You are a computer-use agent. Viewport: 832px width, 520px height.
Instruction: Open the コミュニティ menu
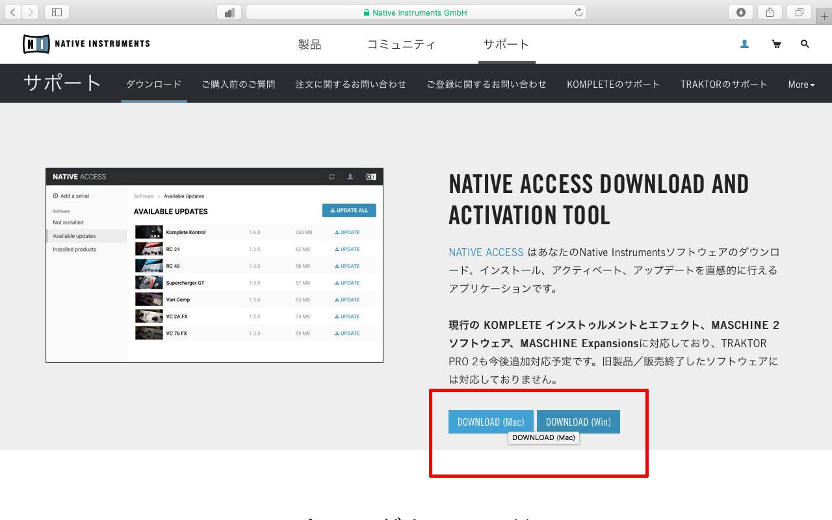401,44
